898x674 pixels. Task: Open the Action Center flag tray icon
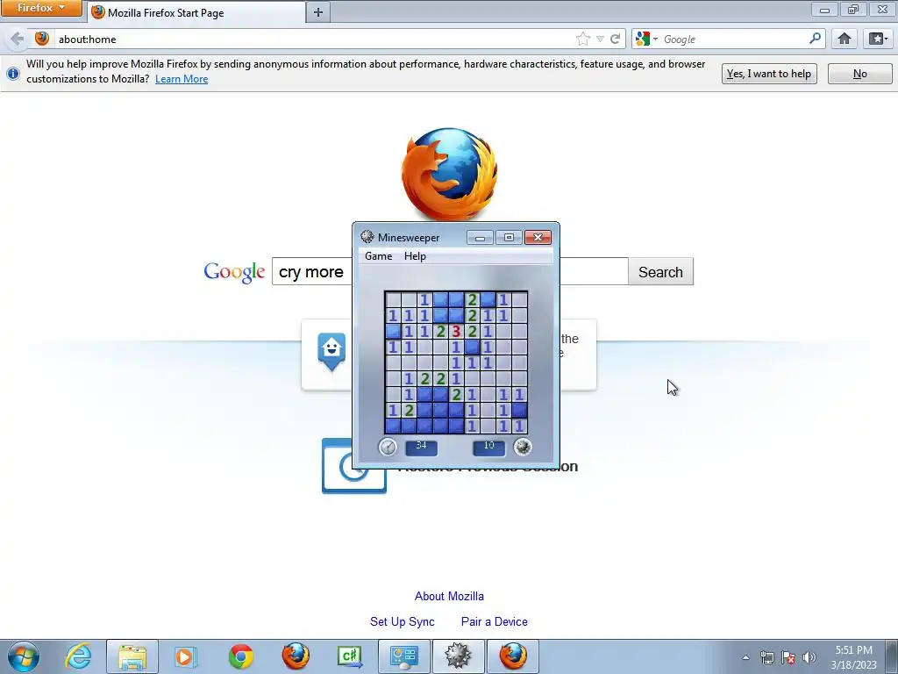[x=788, y=657]
